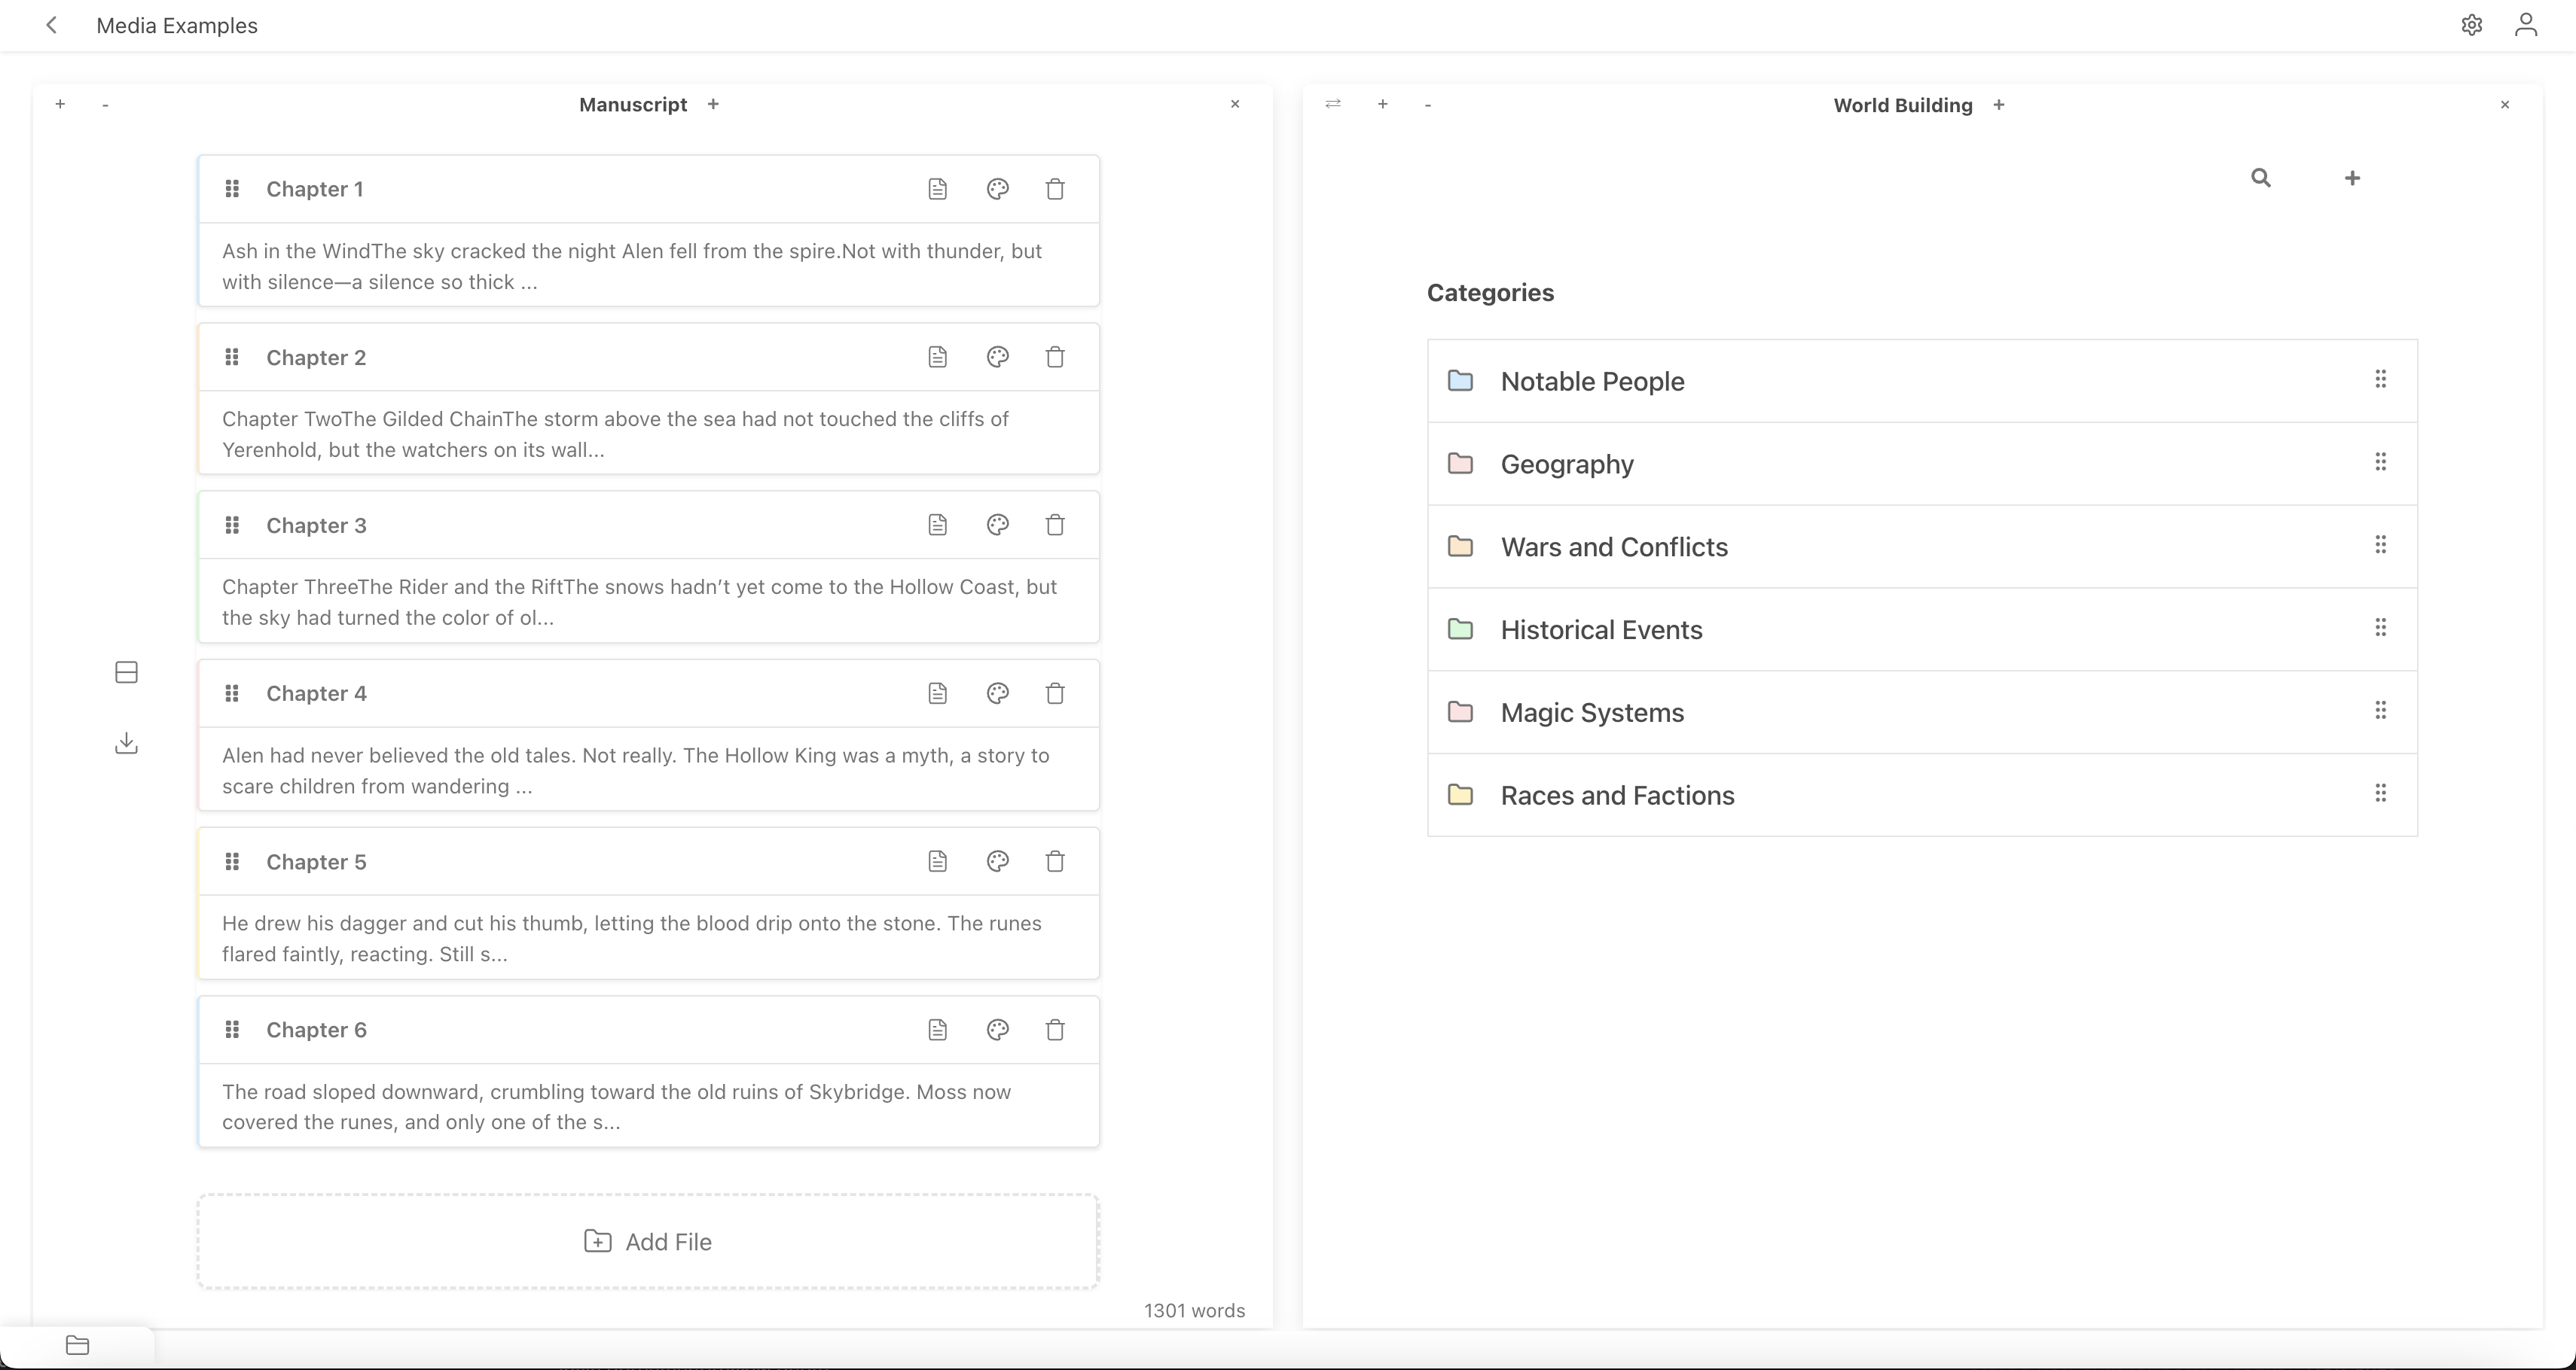Open search in the World Building panel
The height and width of the screenshot is (1370, 2576).
pyautogui.click(x=2262, y=177)
